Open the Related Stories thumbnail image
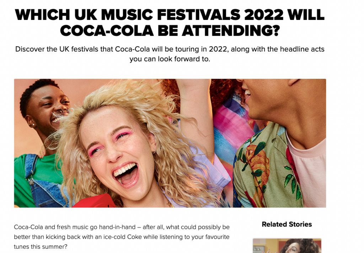This screenshot has height=253, width=364. [287, 246]
